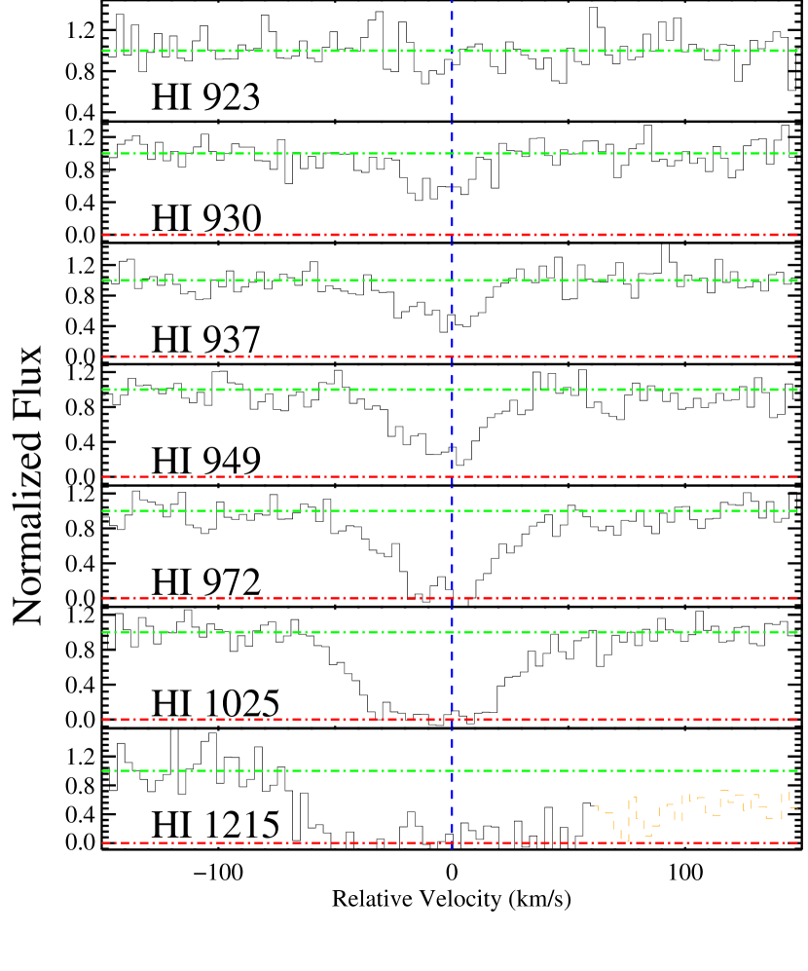Viewport: 808px width, 971px height.
Task: Click the orange dashed spectrum segment in the HI 1215 panel
Action: tap(697, 815)
